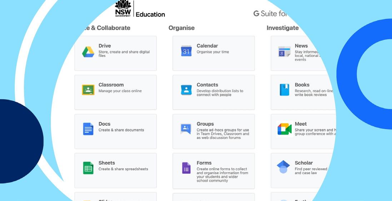The image size is (392, 201).
Task: Click the green Sheets spreadsheet icon
Action: 88,168
